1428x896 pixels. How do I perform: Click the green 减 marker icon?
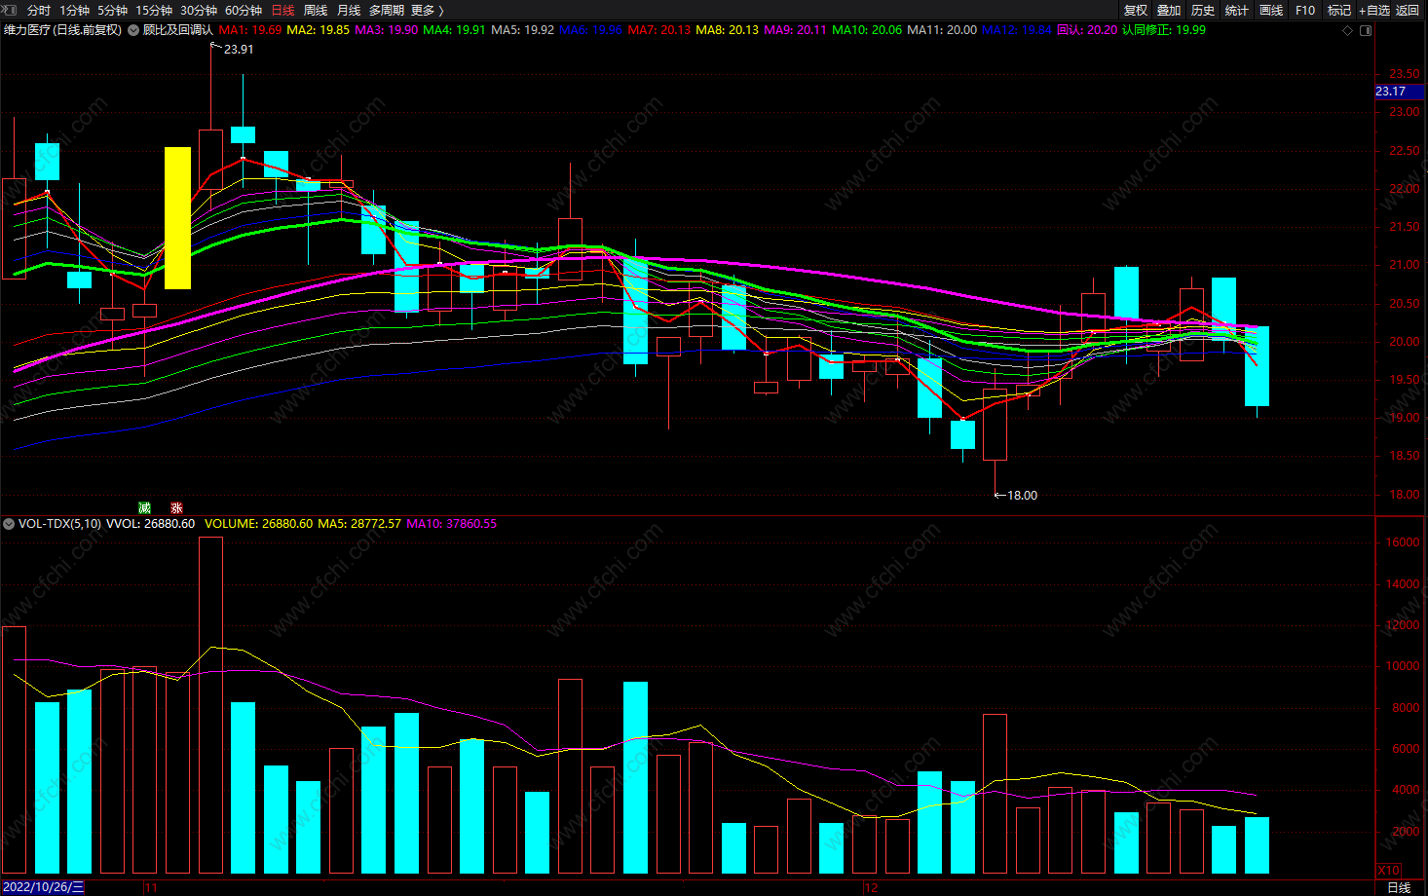[145, 507]
